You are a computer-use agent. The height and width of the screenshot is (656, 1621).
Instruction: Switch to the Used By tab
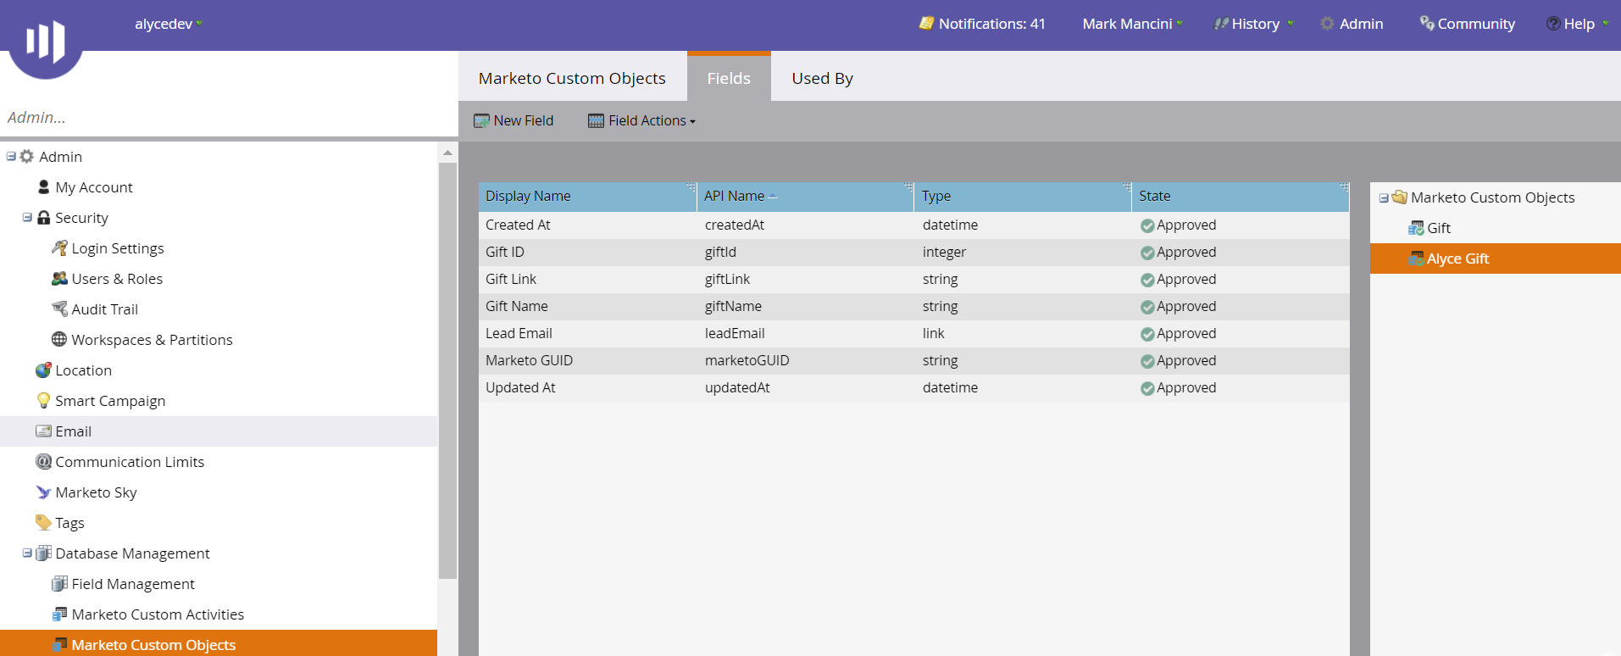click(822, 78)
